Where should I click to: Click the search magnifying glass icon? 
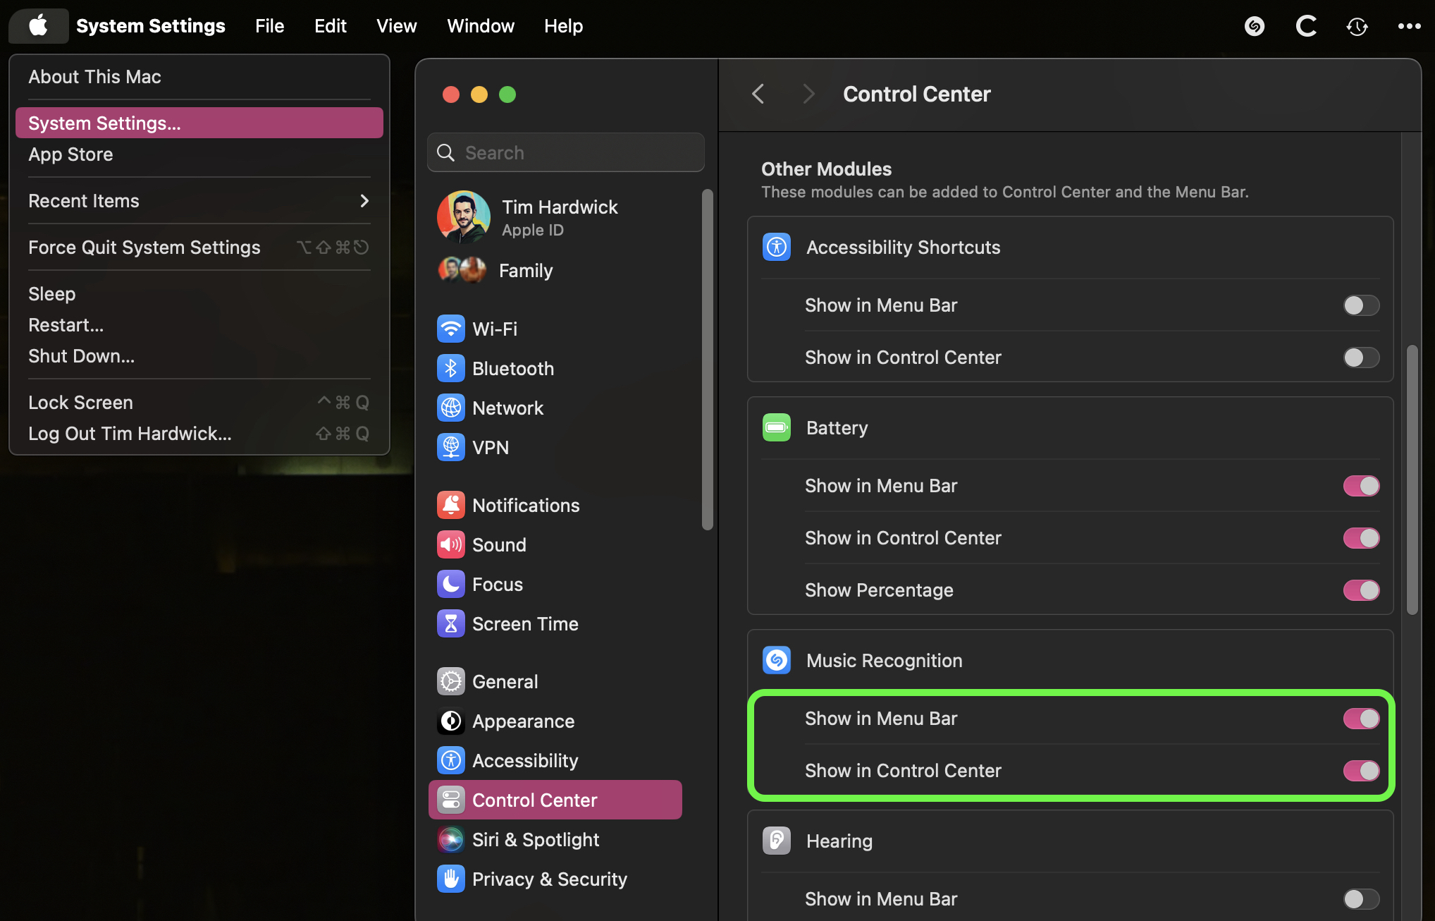[445, 152]
